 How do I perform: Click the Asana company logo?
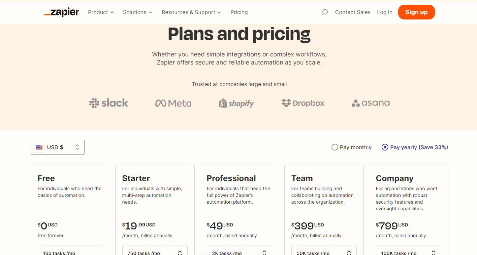coord(371,103)
